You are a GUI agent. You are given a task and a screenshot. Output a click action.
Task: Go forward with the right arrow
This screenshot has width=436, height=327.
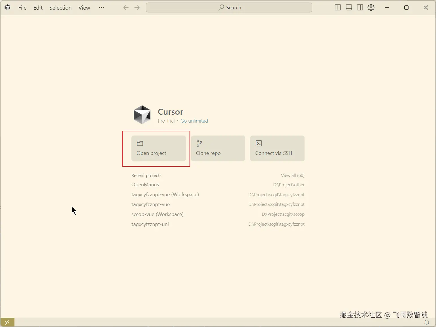pyautogui.click(x=137, y=8)
